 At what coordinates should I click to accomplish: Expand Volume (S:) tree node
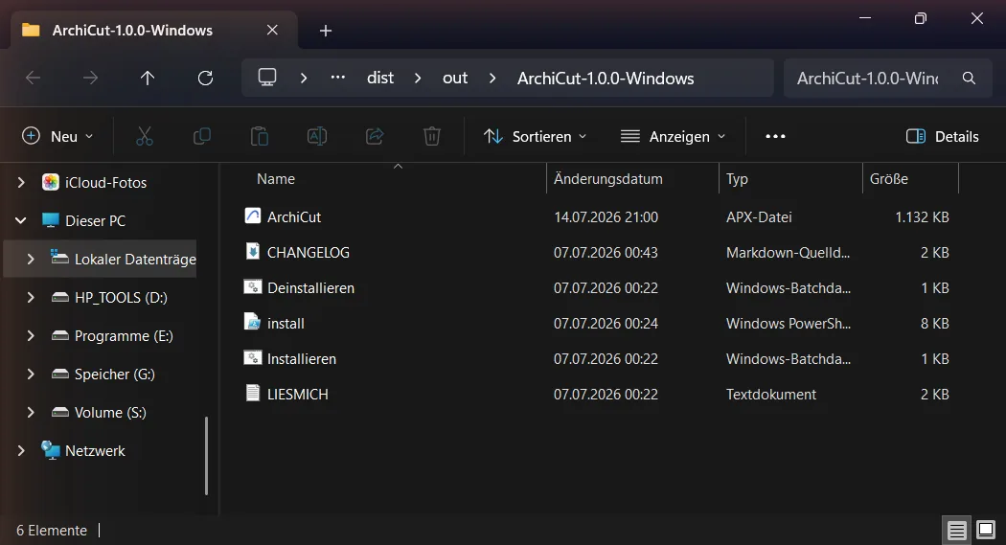pyautogui.click(x=30, y=412)
